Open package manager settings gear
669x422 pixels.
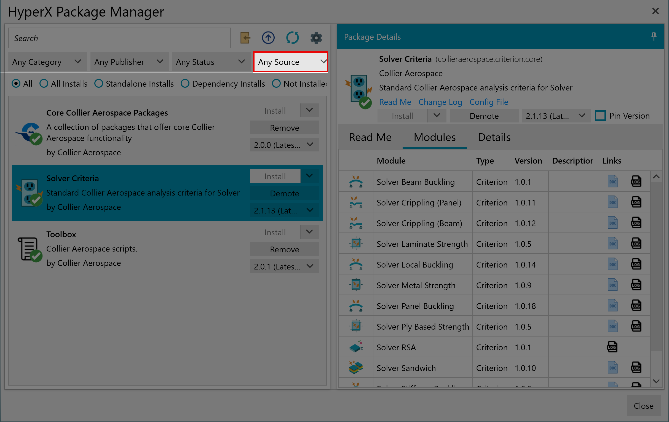coord(316,38)
